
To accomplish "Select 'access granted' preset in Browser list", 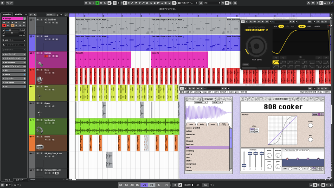I will tap(193, 128).
